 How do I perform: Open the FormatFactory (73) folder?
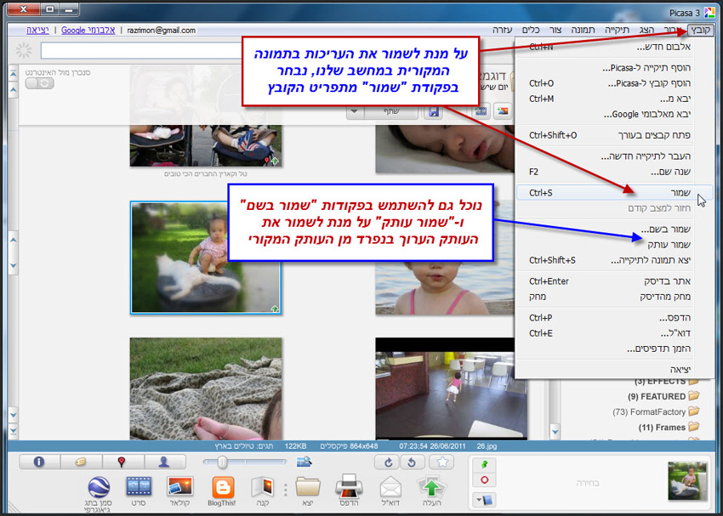656,412
